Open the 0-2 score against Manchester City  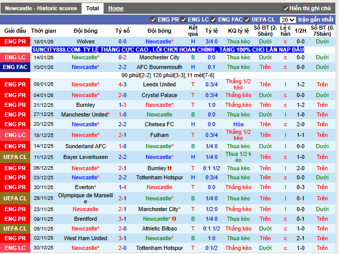(123, 58)
